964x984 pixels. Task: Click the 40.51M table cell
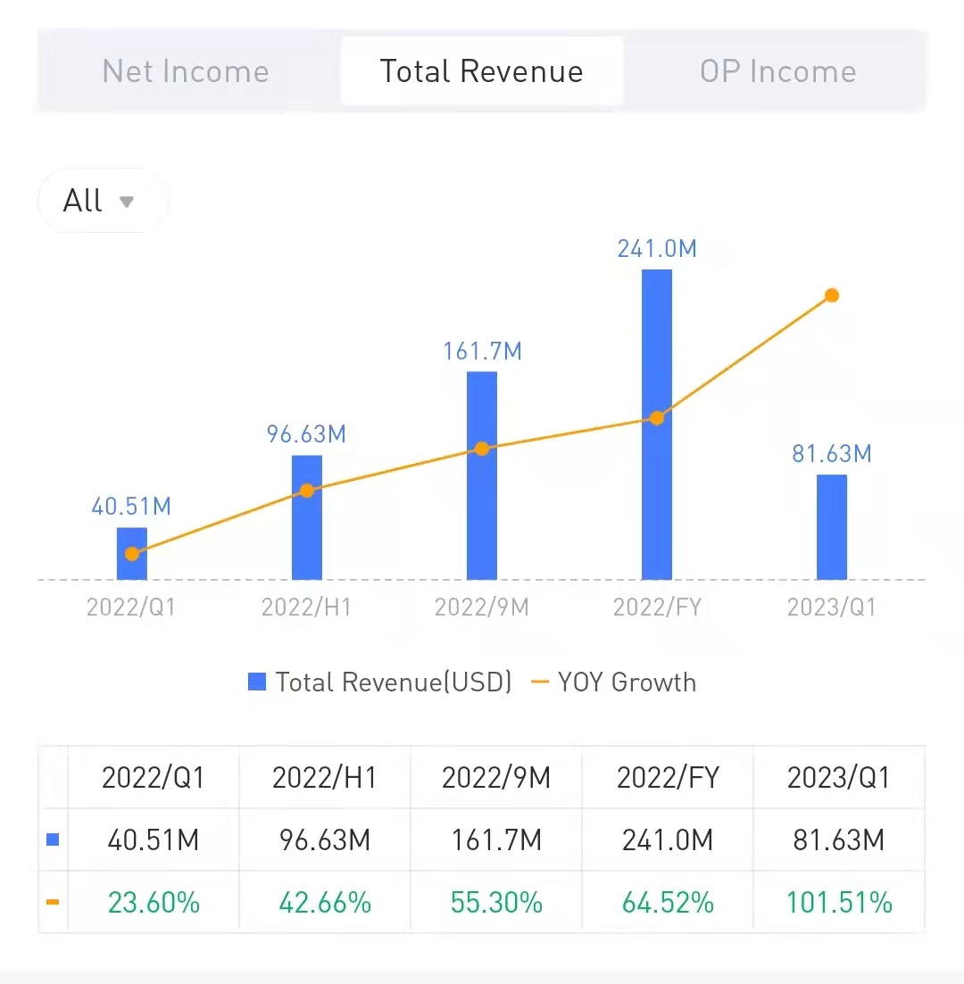(x=154, y=839)
